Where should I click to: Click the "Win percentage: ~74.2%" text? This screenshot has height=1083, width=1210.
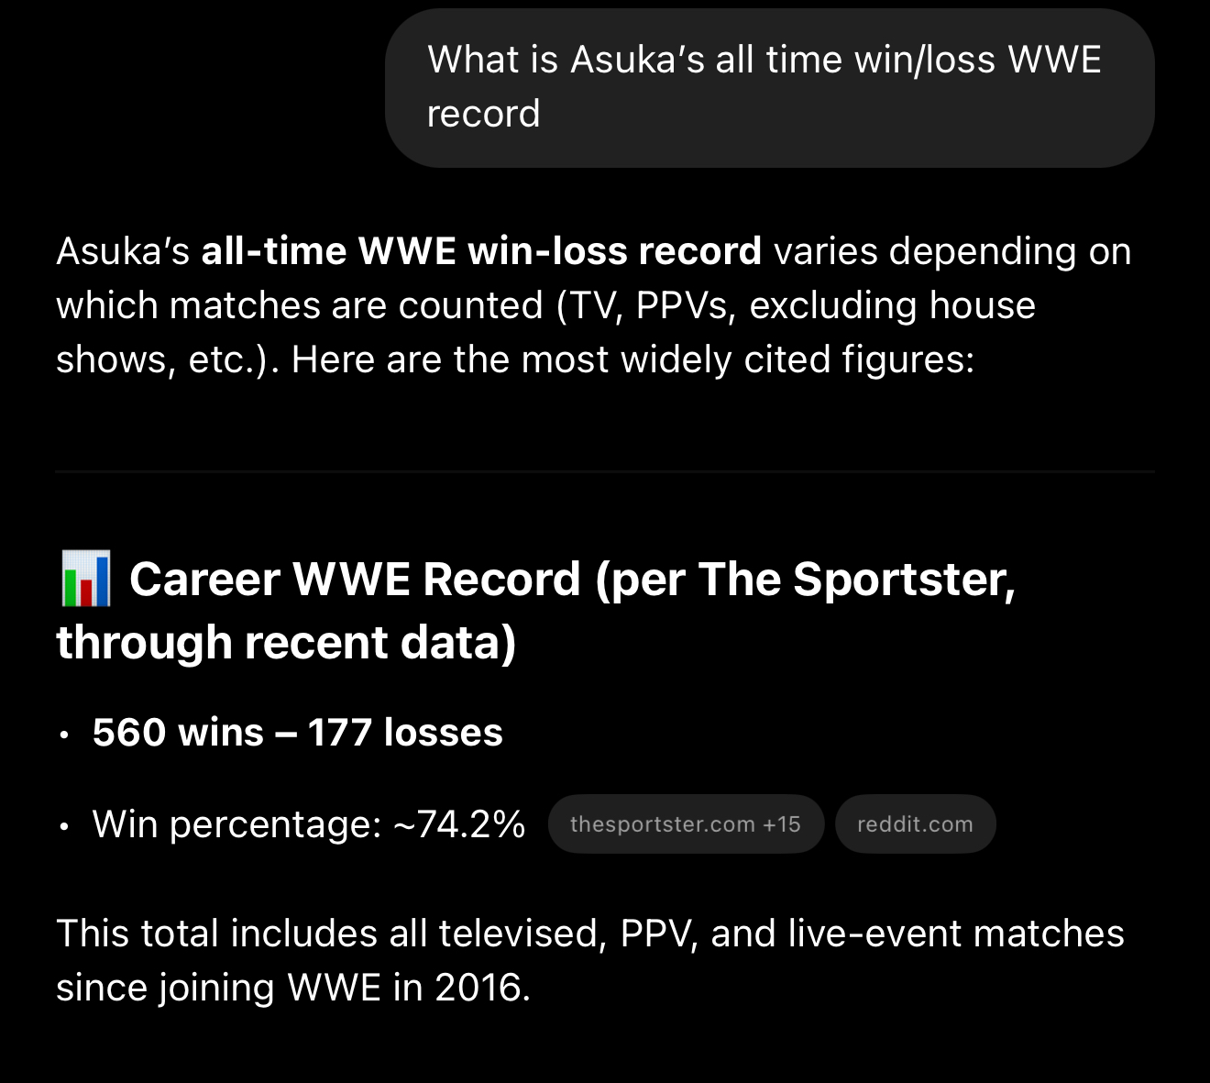click(309, 824)
